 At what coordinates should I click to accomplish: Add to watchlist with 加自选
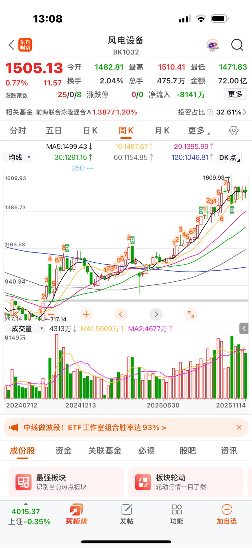click(226, 514)
